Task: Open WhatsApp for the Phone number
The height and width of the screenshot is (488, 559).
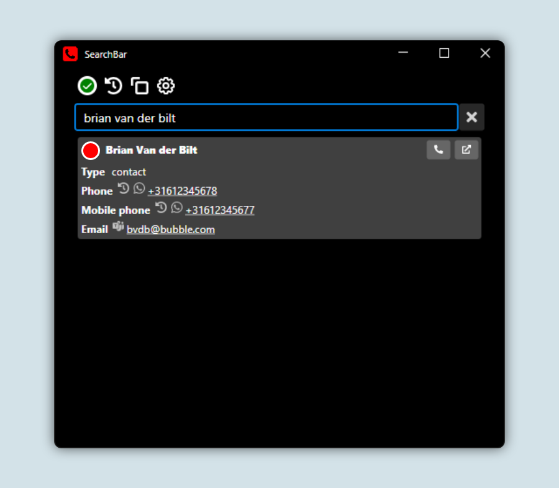Action: point(139,189)
